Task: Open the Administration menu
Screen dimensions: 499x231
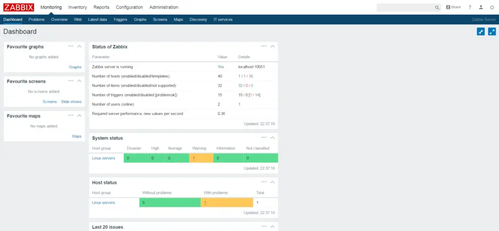Action: (x=164, y=7)
